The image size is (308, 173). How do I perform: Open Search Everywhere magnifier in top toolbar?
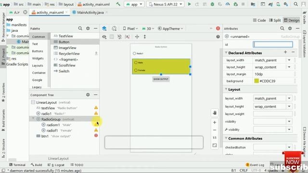(295, 4)
